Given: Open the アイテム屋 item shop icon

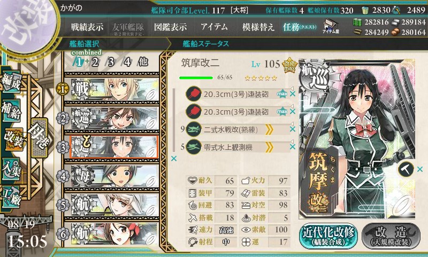Looking at the screenshot, I should click(331, 26).
